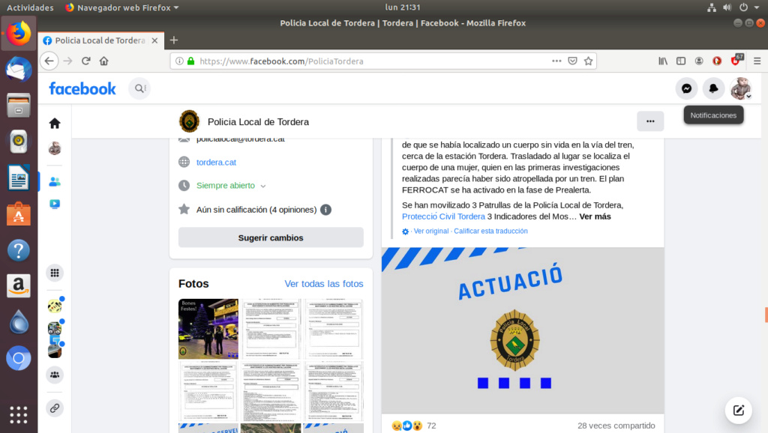Click the Sugerir cambios button
The width and height of the screenshot is (768, 433).
[x=270, y=237]
